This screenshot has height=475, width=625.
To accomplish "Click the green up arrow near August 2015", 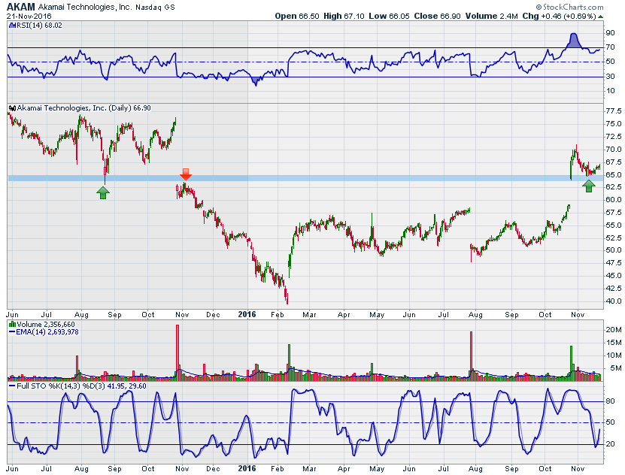I will 103,192.
